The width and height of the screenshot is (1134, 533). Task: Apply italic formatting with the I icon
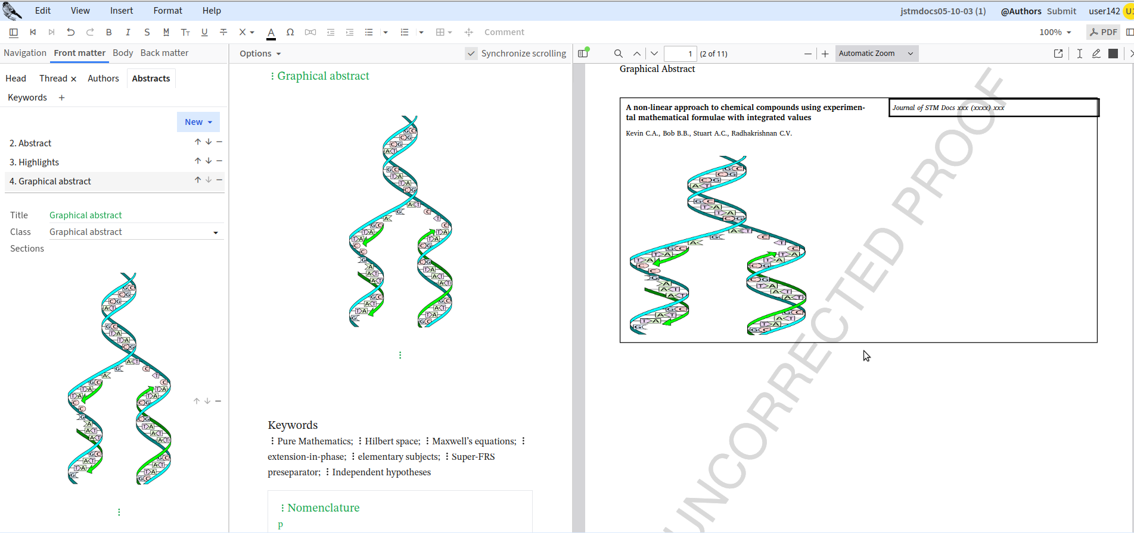pos(128,32)
